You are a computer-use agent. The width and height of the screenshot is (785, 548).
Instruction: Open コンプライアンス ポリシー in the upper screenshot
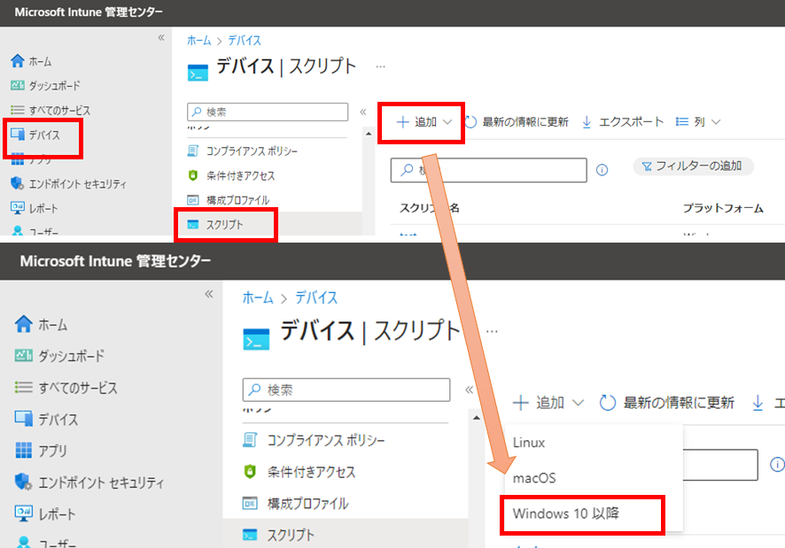(242, 151)
